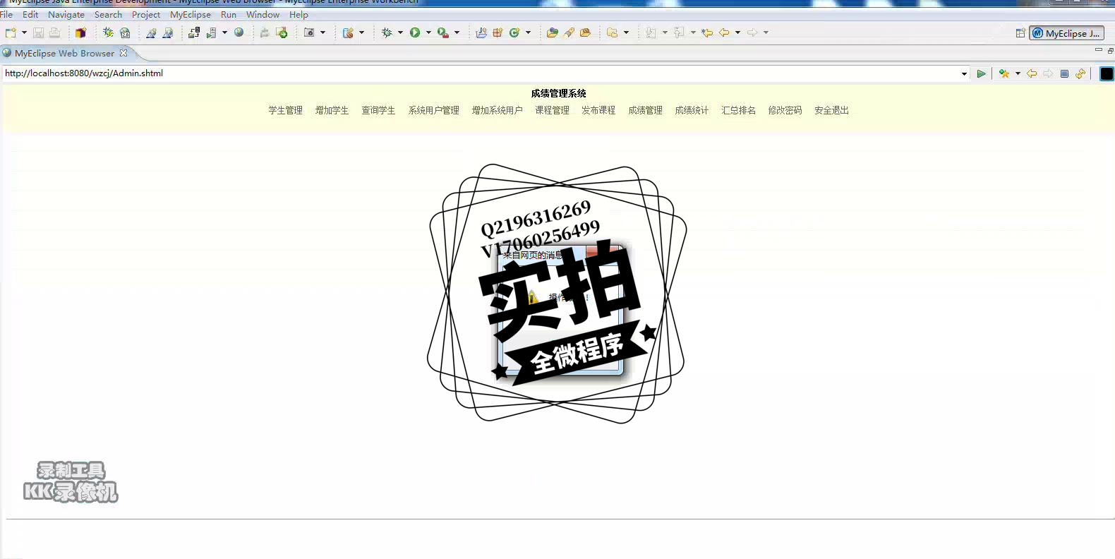Click the New Java Class icon
1115x559 pixels.
(514, 32)
